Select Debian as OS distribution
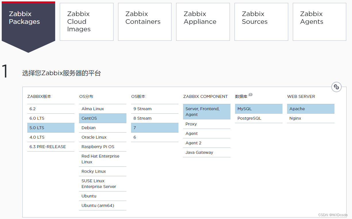Image resolution: width=352 pixels, height=219 pixels. [x=103, y=128]
